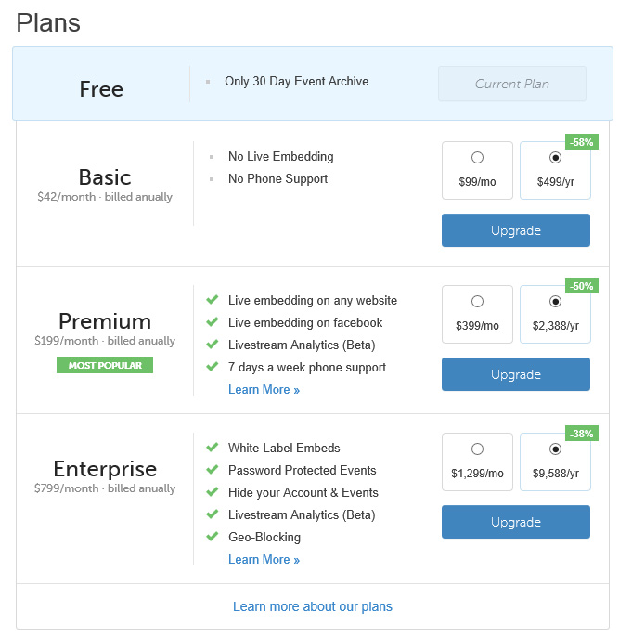Click checkmark beside Live embedding on any website
Viewport: 619px width, 638px height.
click(x=213, y=300)
